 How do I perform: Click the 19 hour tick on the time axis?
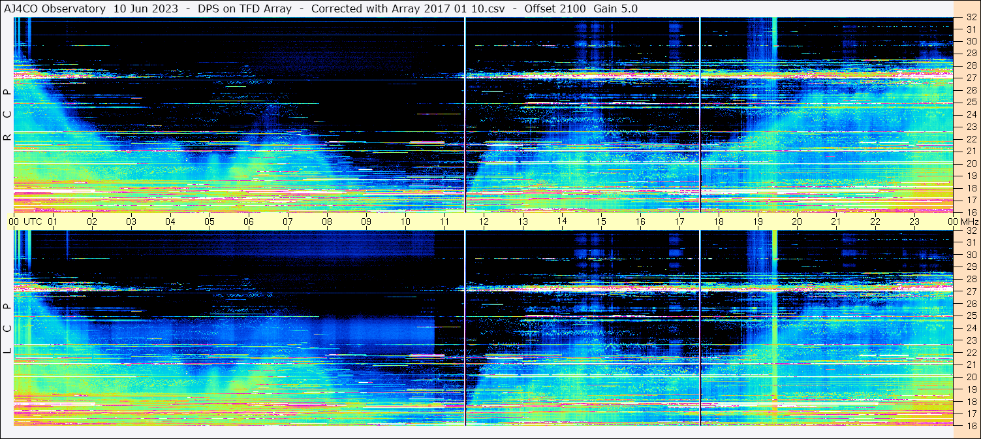pos(758,221)
